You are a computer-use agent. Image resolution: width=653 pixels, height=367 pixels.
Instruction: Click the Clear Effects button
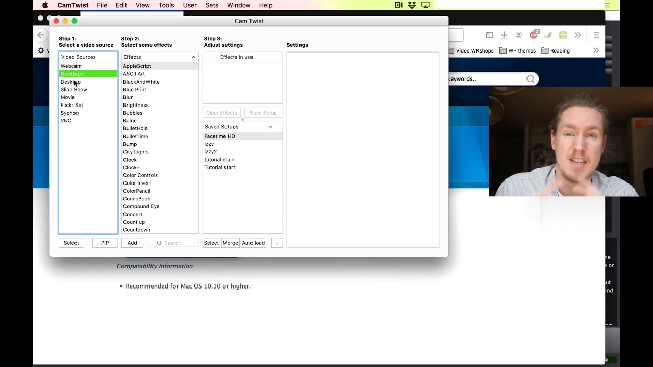coord(221,113)
